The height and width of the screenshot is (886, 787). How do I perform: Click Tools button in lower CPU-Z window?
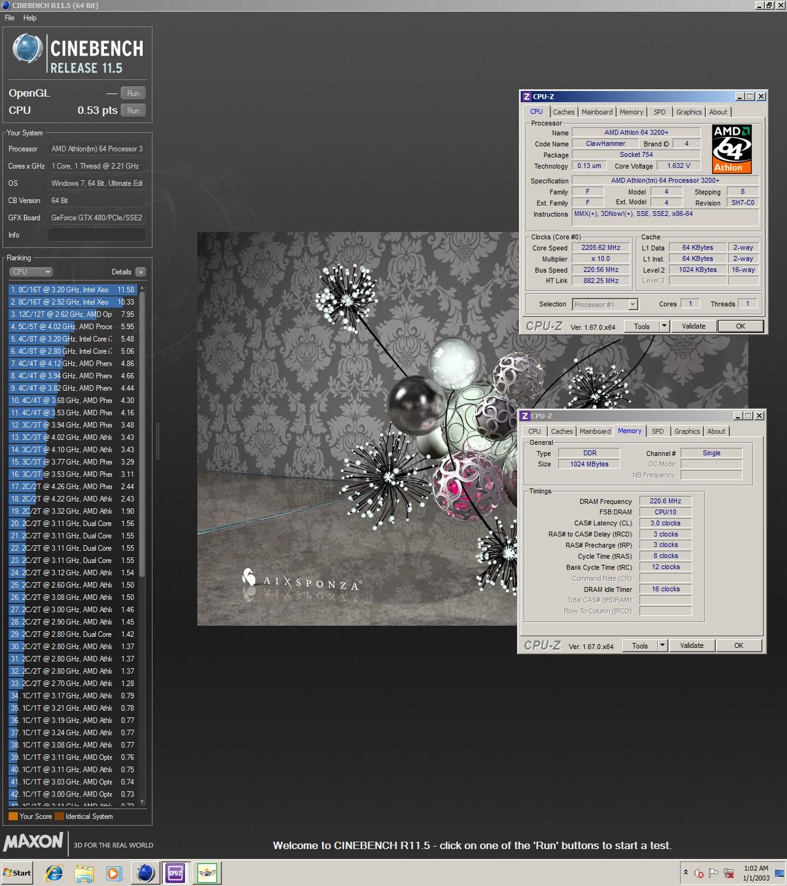coord(640,646)
